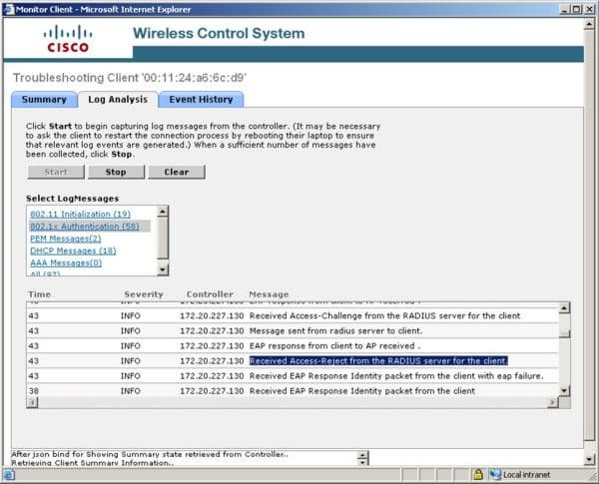Click the disabled Start button
599x484 pixels.
(x=56, y=172)
